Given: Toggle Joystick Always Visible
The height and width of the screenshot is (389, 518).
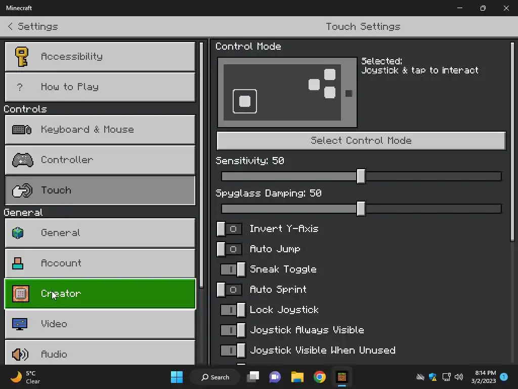Looking at the screenshot, I should [233, 330].
